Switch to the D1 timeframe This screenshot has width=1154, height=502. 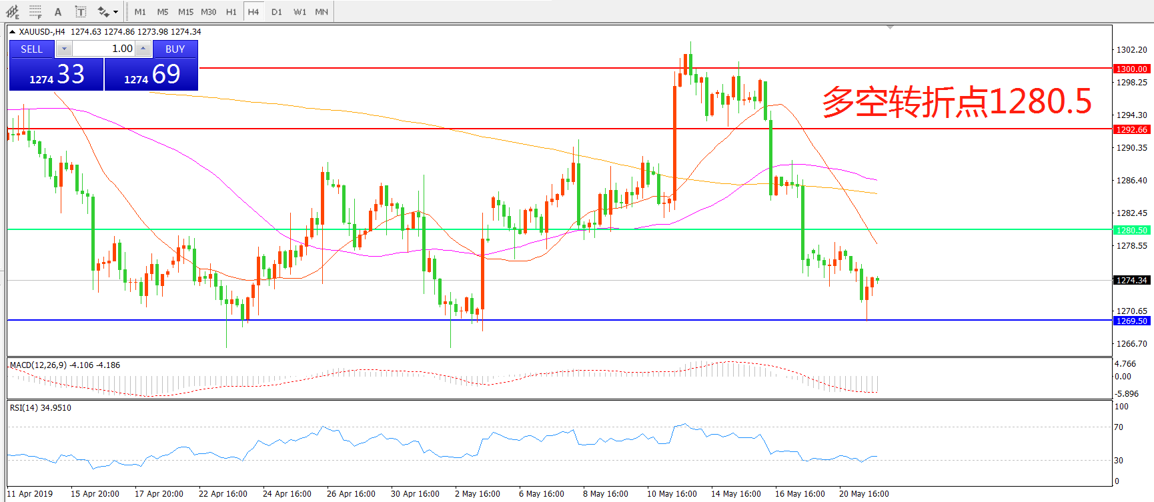pyautogui.click(x=277, y=12)
